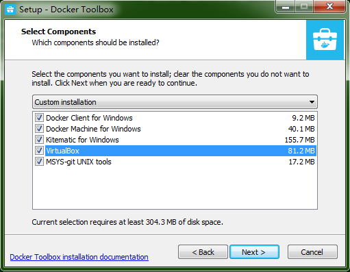Cancel the Docker Toolbox setup
Image resolution: width=350 pixels, height=272 pixels.
[x=312, y=252]
